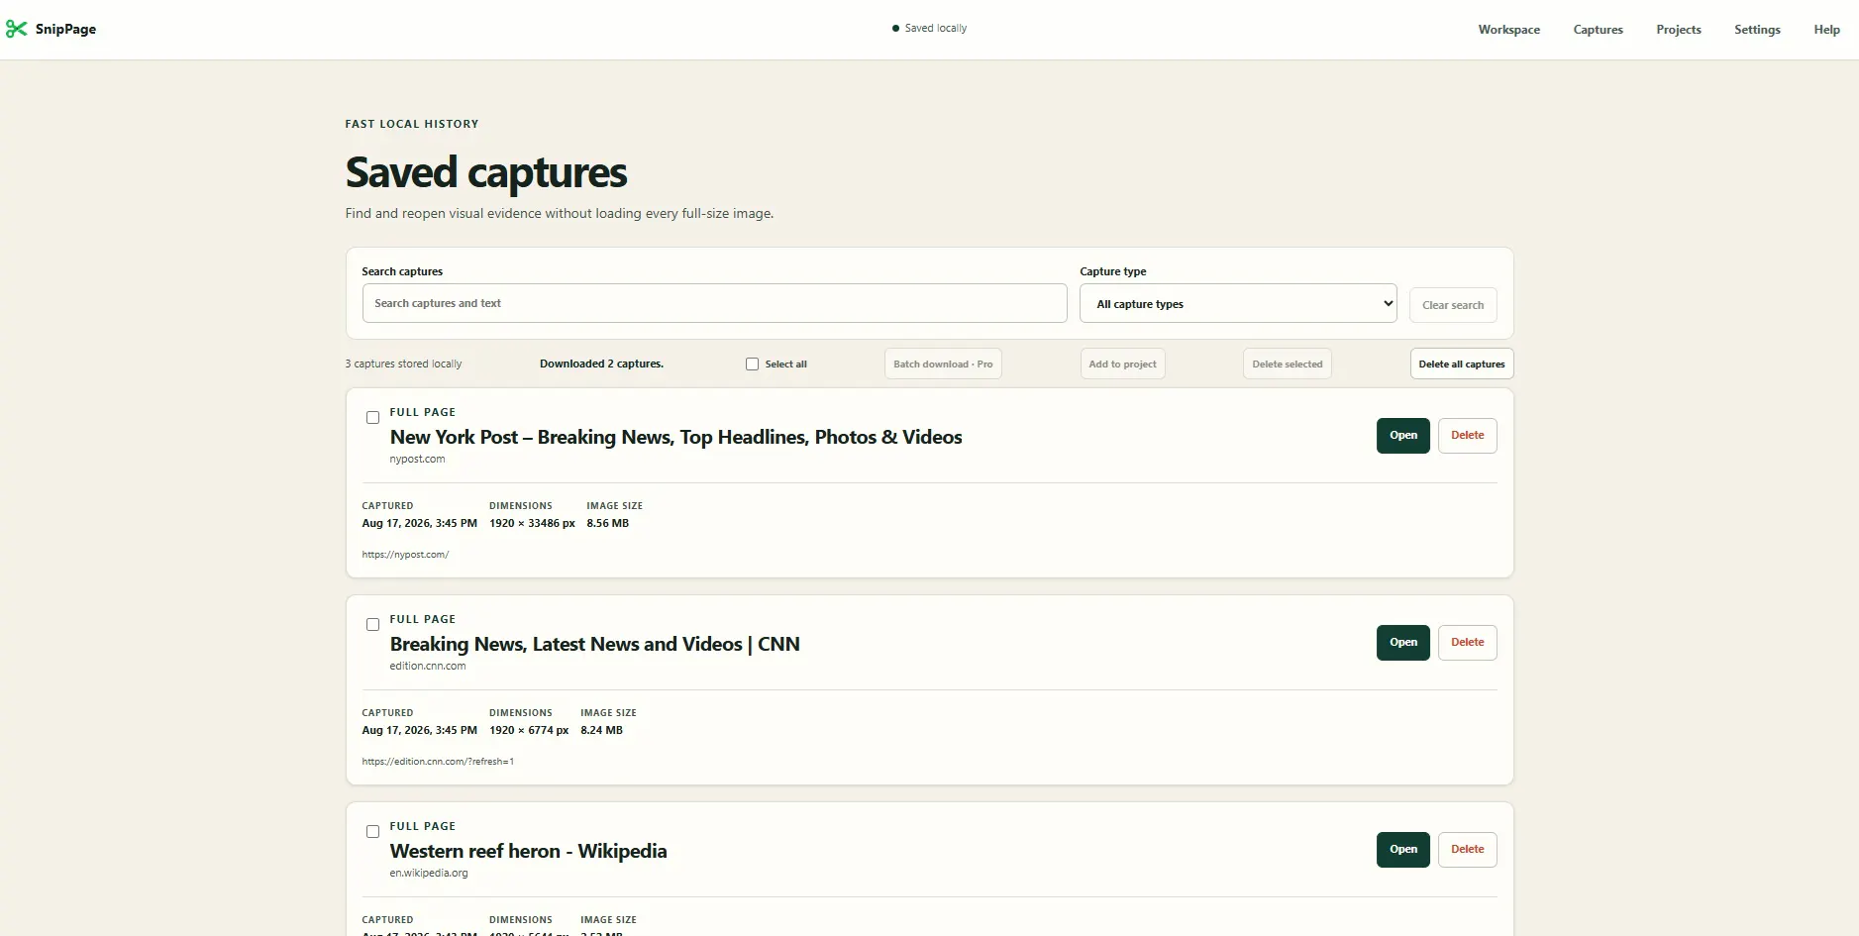Viewport: 1859px width, 936px height.
Task: Focus the Search captures and text field
Action: coord(714,303)
